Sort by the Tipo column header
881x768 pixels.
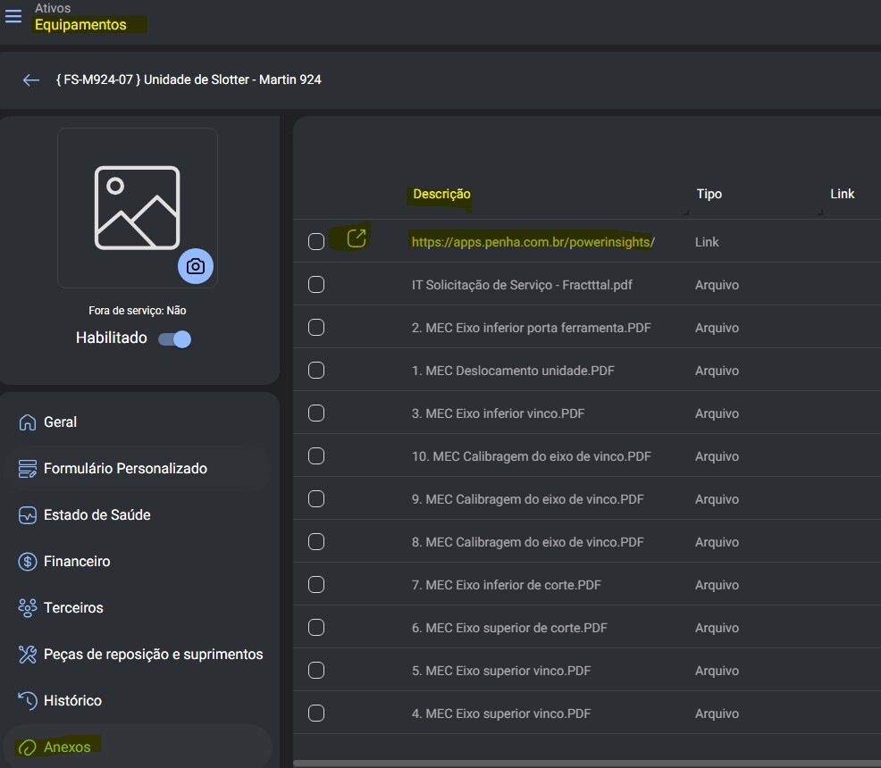tap(709, 195)
